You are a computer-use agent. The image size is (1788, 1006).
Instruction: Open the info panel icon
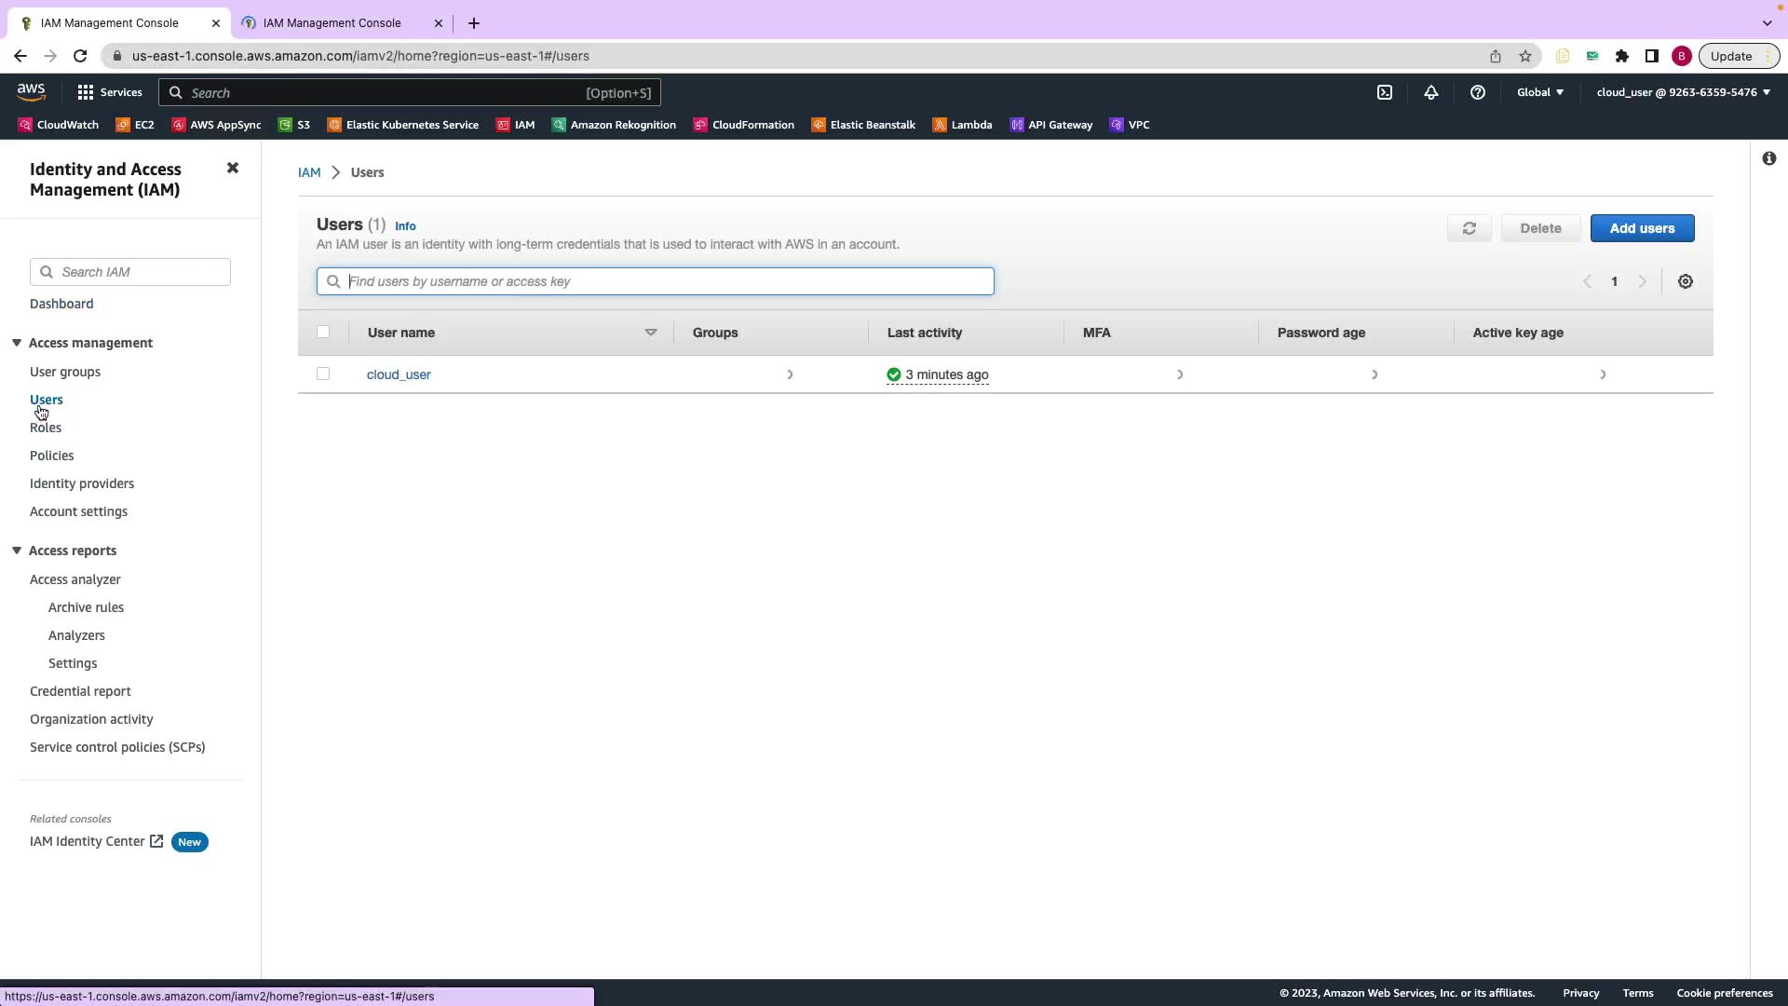click(x=1769, y=158)
